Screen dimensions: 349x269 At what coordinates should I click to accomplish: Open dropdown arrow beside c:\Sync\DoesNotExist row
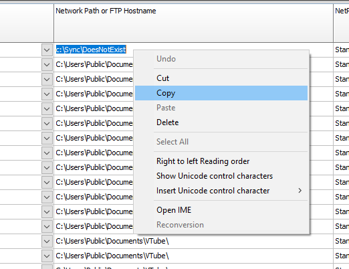tap(47, 50)
